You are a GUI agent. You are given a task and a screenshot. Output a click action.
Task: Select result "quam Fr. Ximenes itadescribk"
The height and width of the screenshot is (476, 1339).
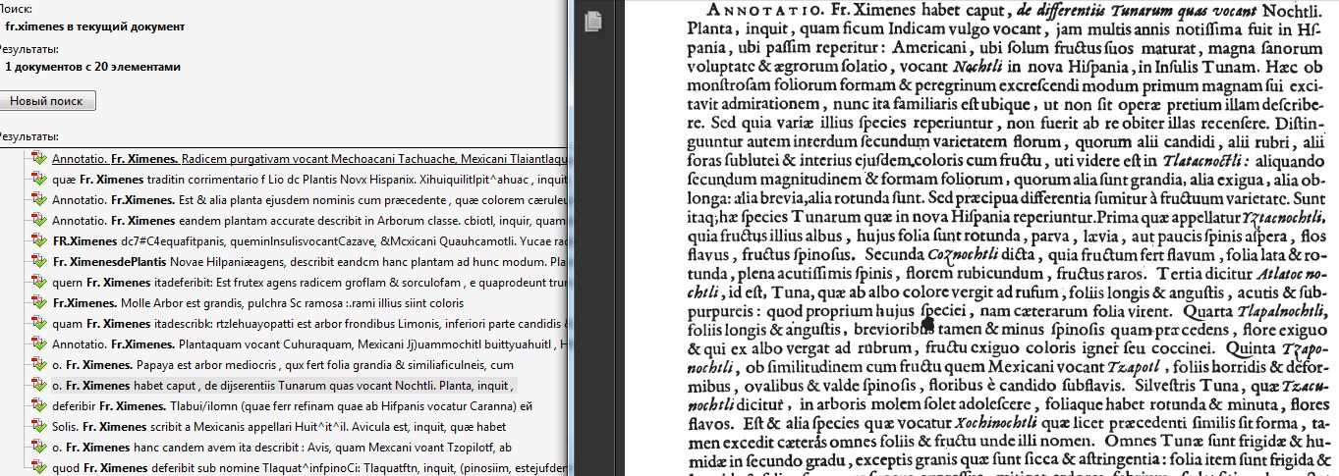click(x=295, y=324)
